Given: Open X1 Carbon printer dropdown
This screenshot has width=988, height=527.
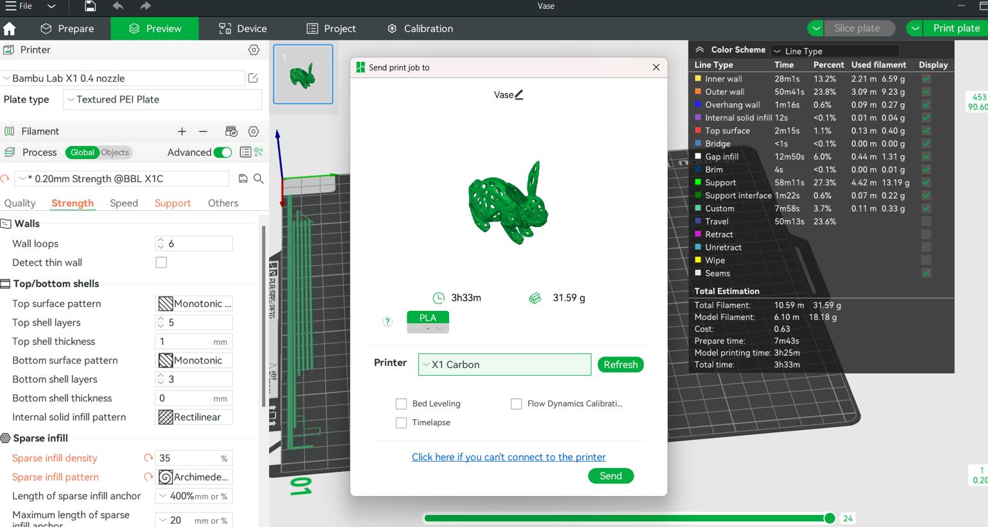Looking at the screenshot, I should (x=504, y=365).
